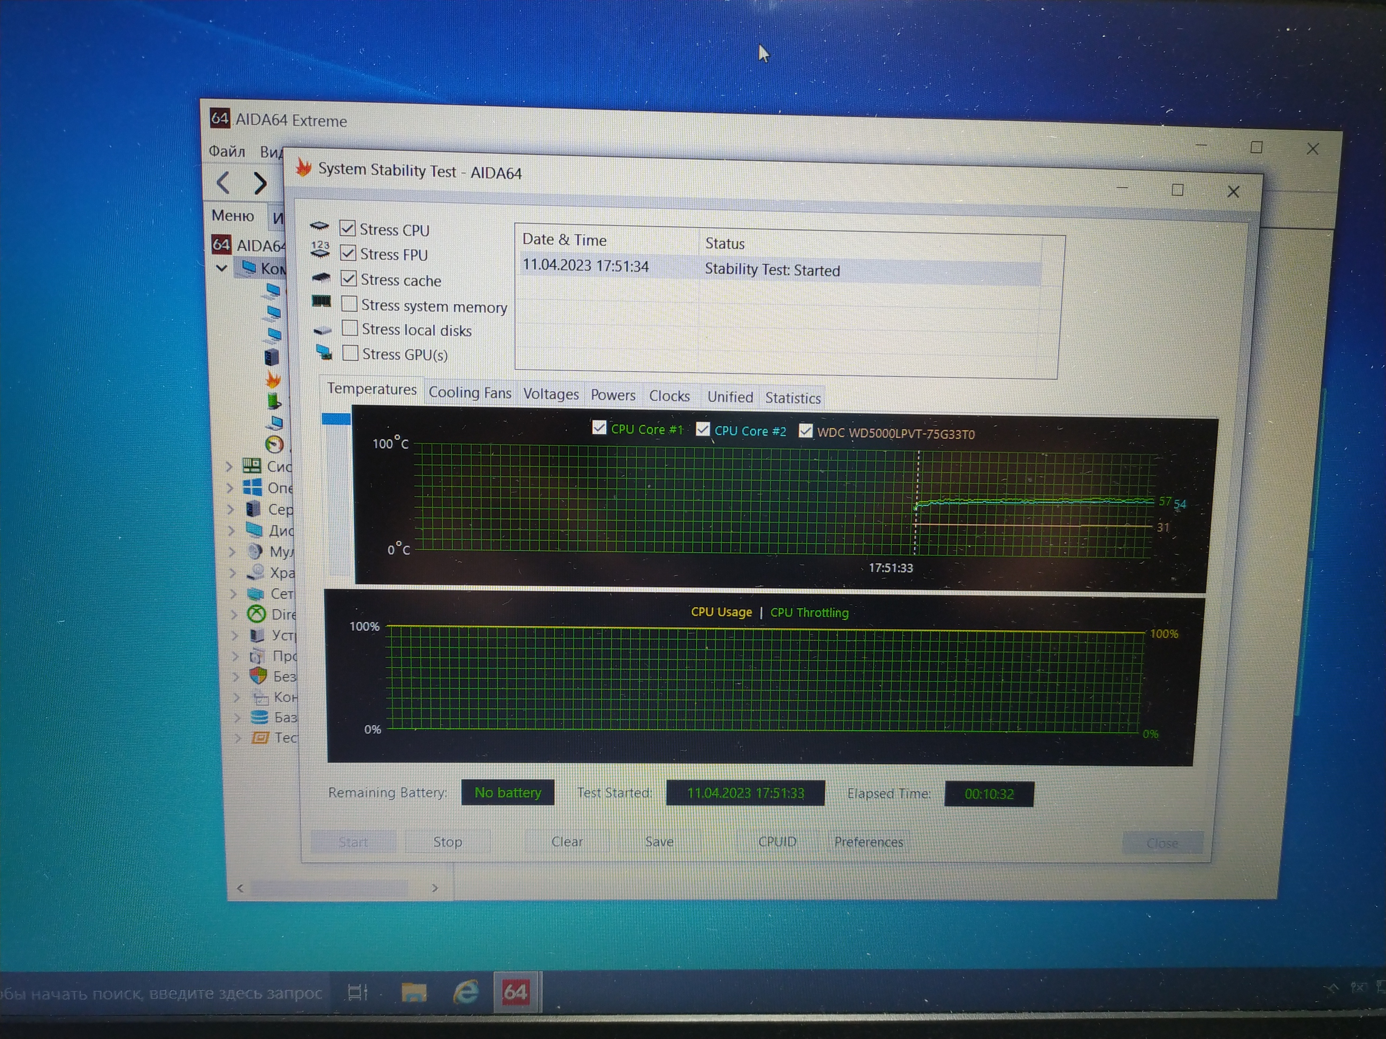Click the Безопасность shield icon
This screenshot has height=1039, width=1386.
258,676
